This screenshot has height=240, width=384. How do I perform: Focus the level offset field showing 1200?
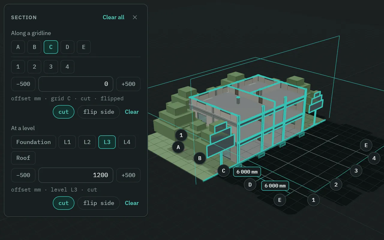(x=76, y=175)
